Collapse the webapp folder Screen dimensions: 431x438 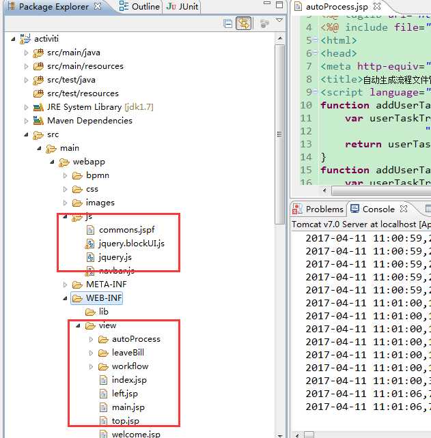[53, 162]
